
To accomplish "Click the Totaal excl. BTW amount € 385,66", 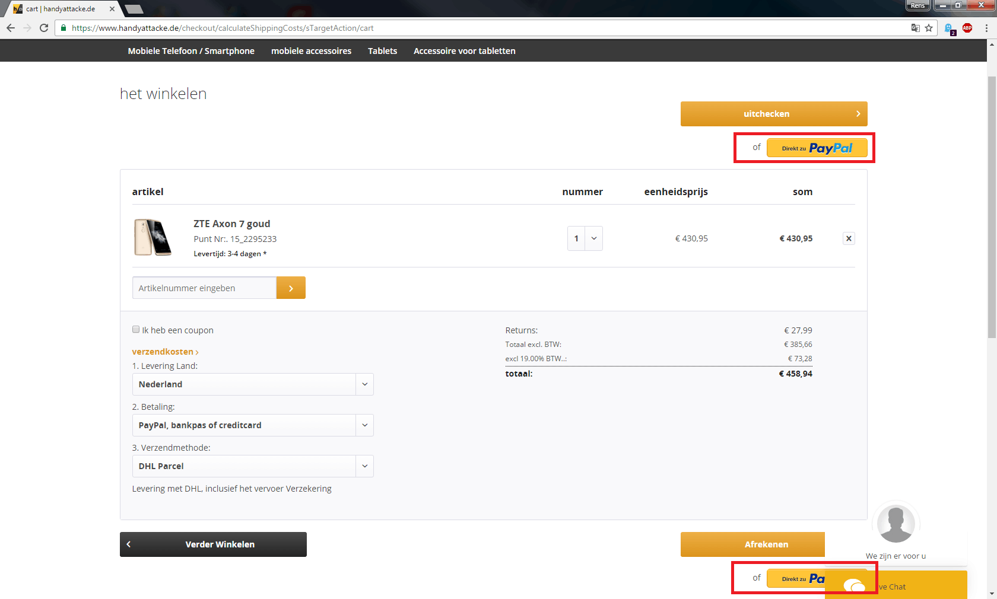I will click(x=798, y=345).
